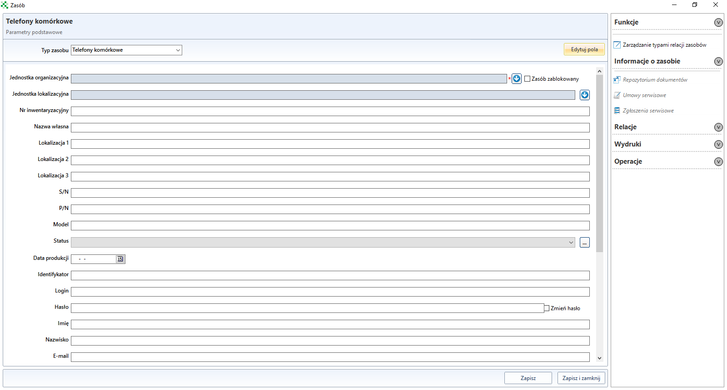Open calendar picker for Data produkcji
The width and height of the screenshot is (727, 390).
[120, 259]
